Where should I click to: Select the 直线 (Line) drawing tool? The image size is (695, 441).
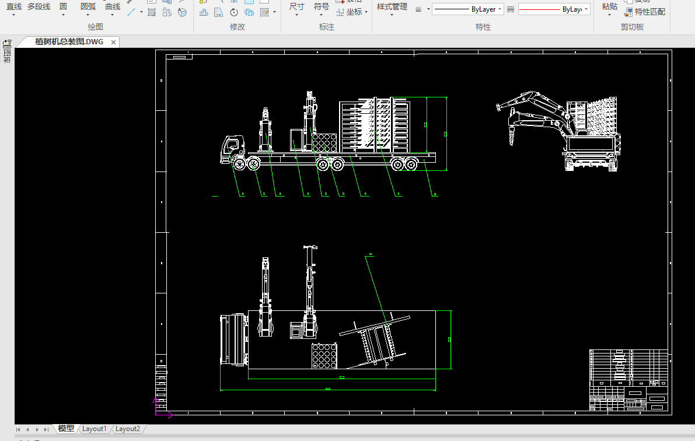13,7
